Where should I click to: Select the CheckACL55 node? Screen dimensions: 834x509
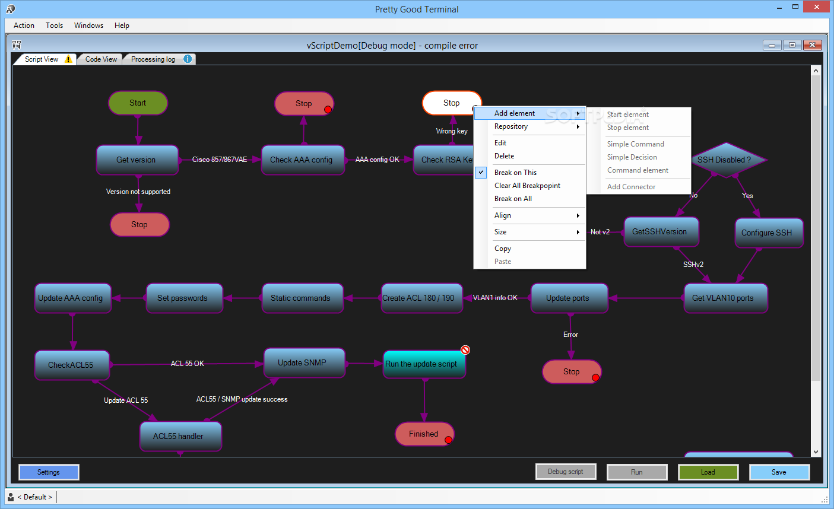pos(72,365)
